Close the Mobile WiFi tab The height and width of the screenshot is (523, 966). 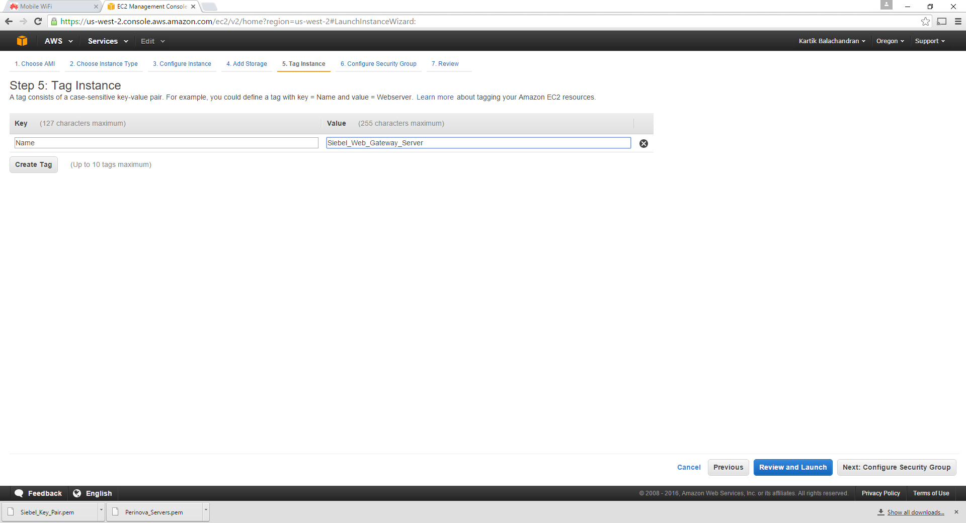(96, 7)
